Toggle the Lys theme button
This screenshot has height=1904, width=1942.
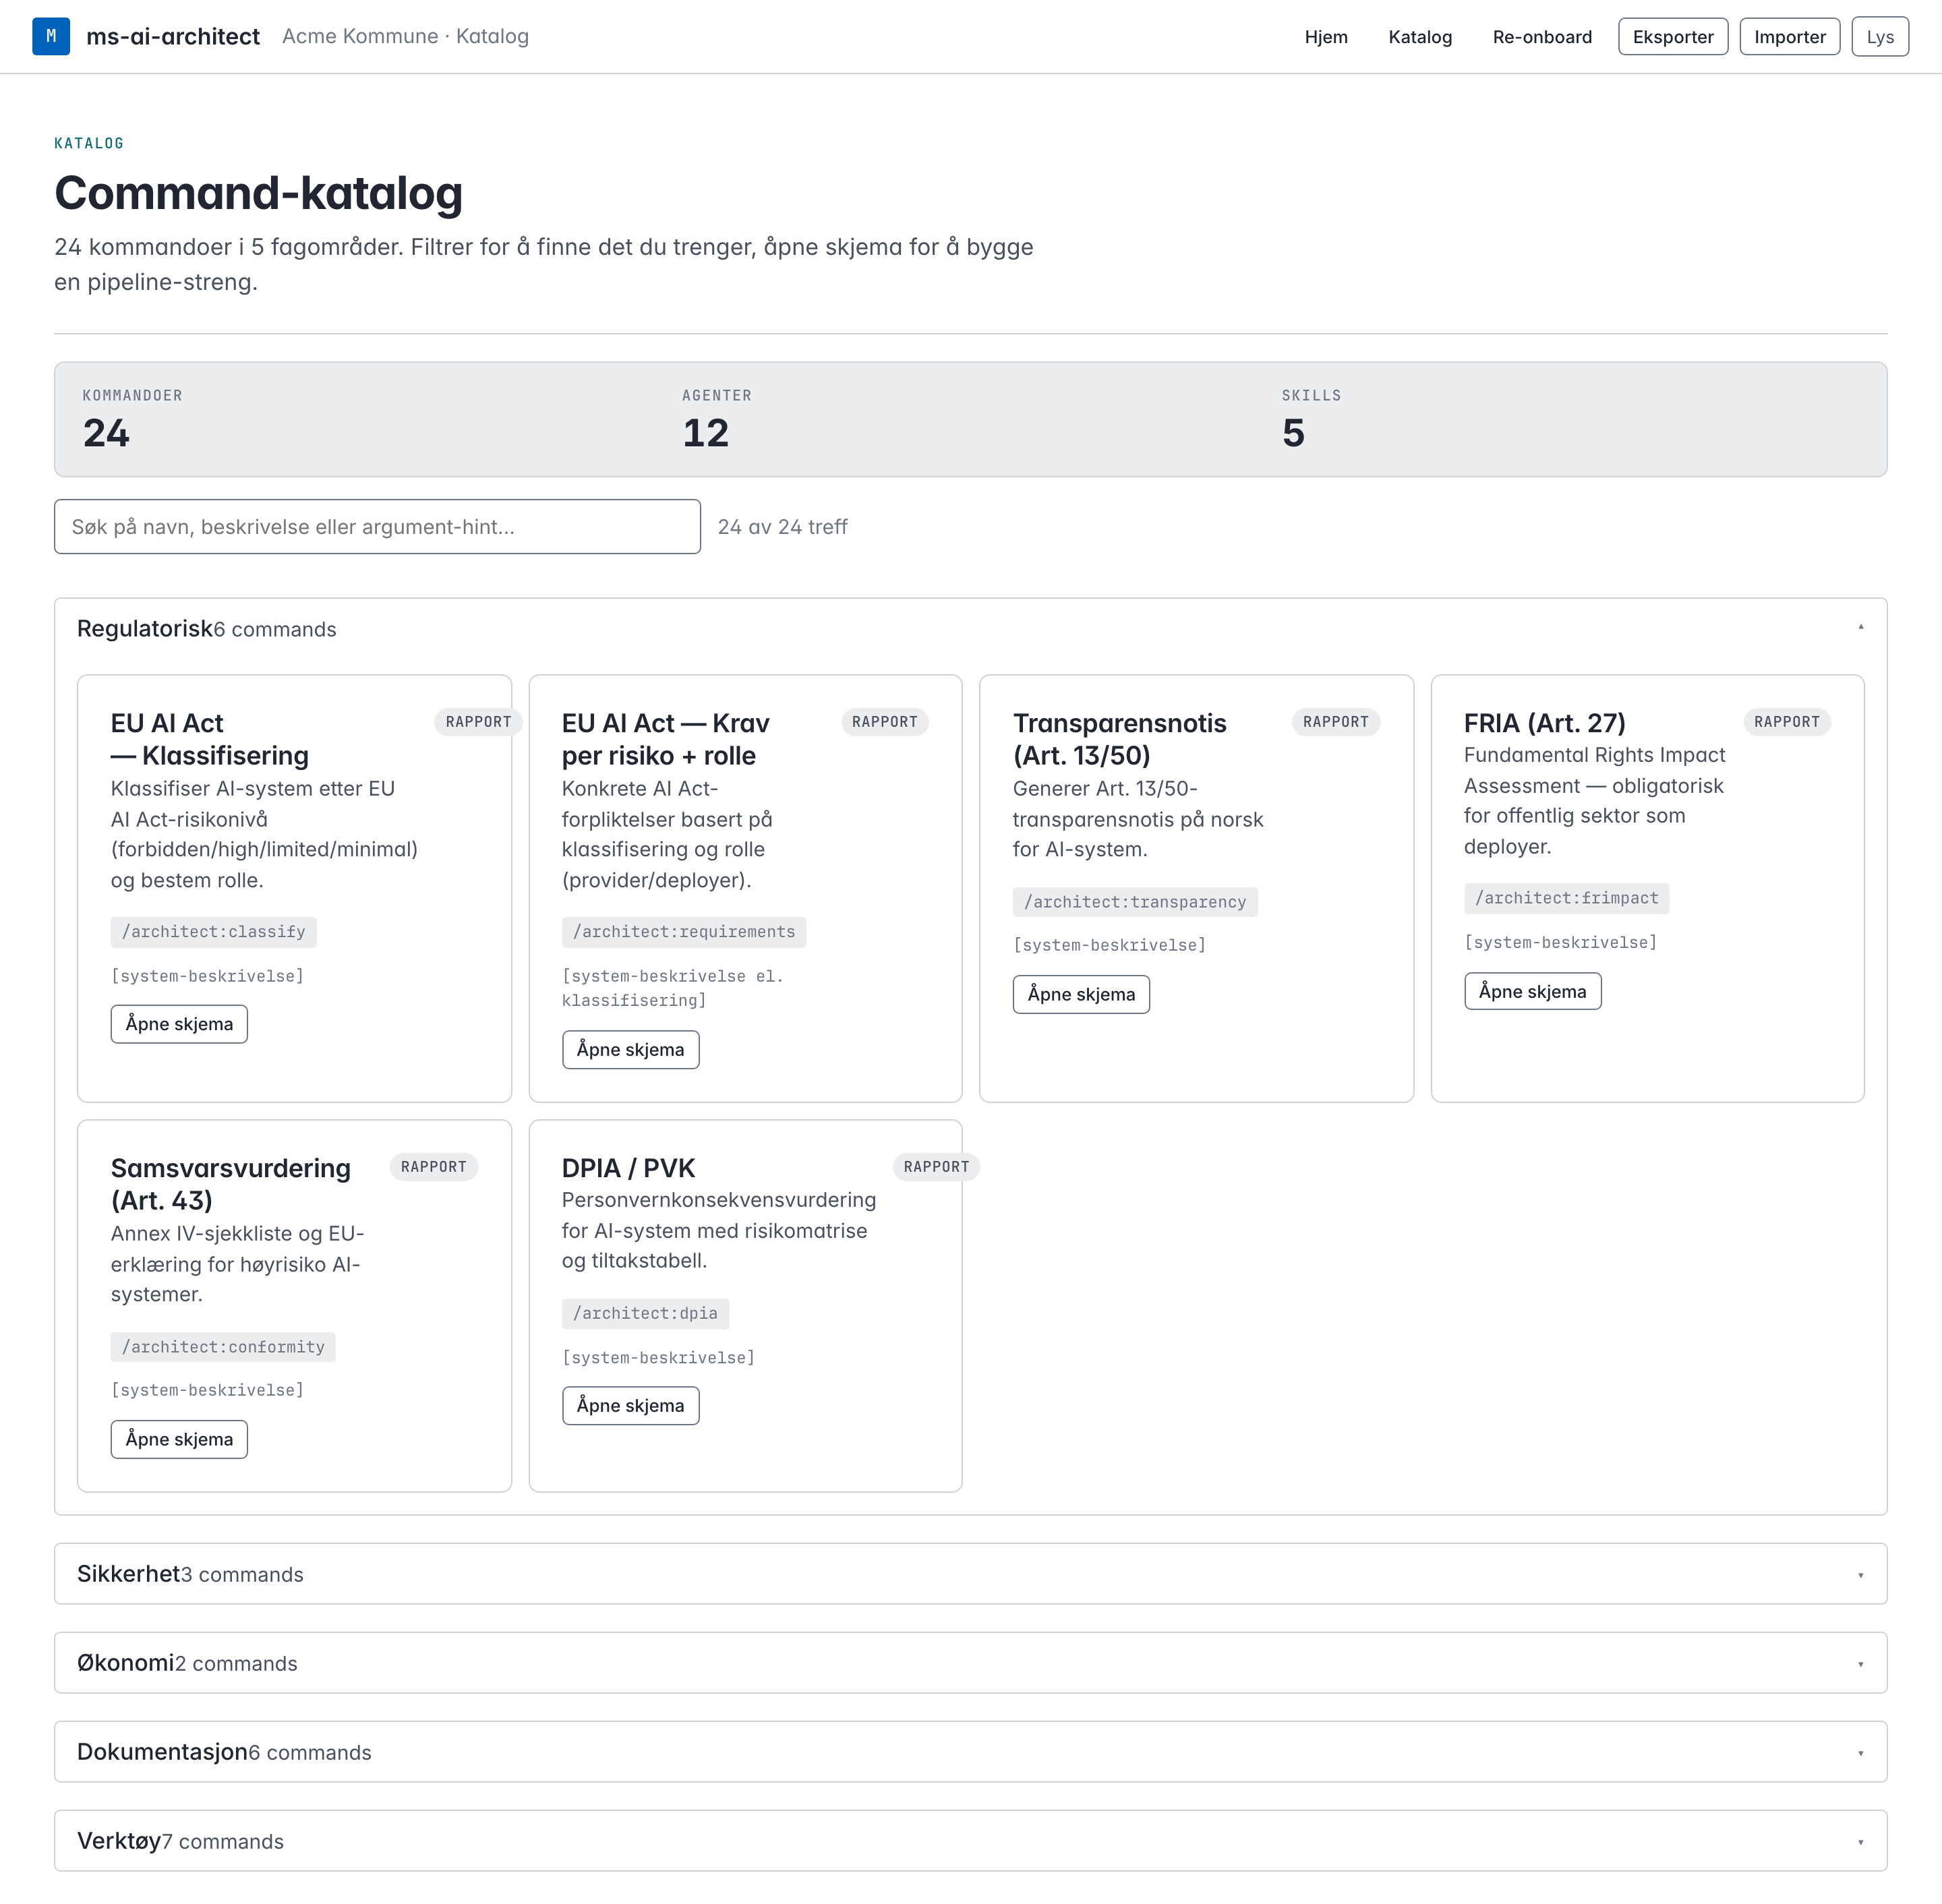pos(1879,37)
